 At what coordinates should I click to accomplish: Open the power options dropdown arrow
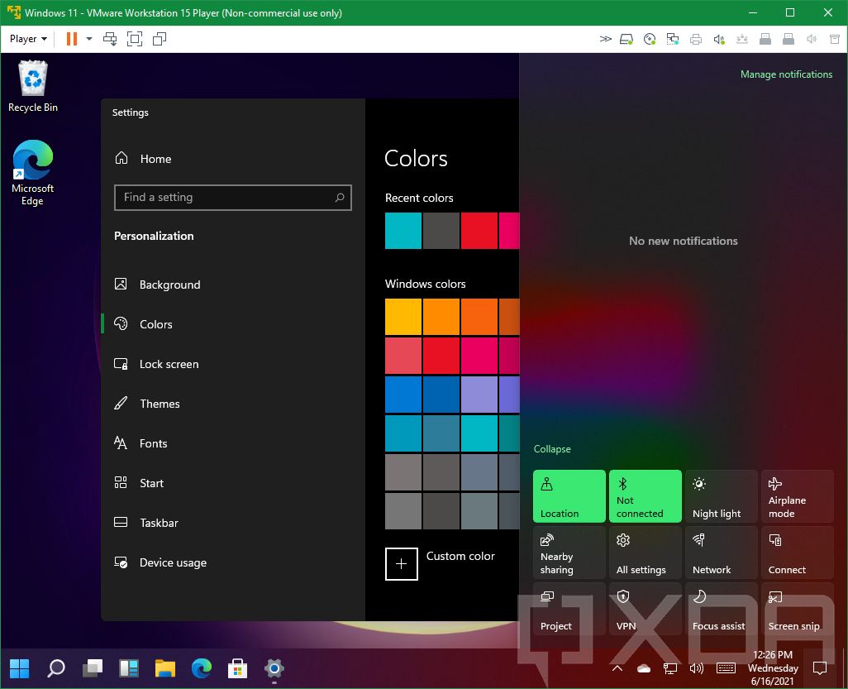coord(89,39)
